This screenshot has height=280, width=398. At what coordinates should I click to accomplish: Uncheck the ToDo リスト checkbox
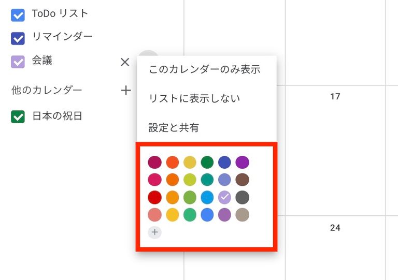click(x=18, y=15)
